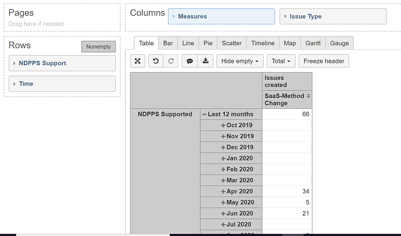The height and width of the screenshot is (236, 401).
Task: Switch to the Gauge tab
Action: (x=339, y=43)
